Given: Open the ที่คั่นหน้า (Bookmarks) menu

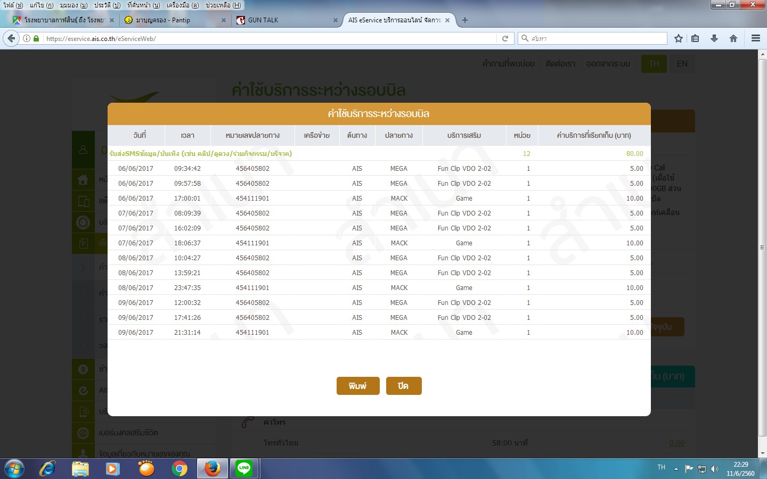Looking at the screenshot, I should 143,5.
